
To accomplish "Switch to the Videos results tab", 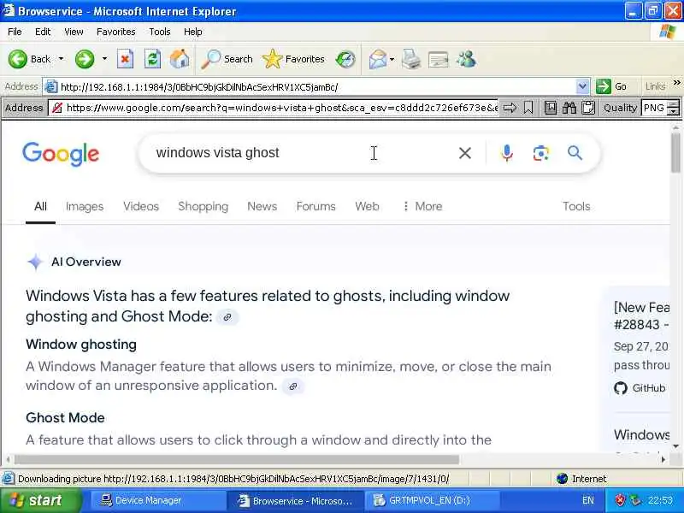I will coord(141,206).
